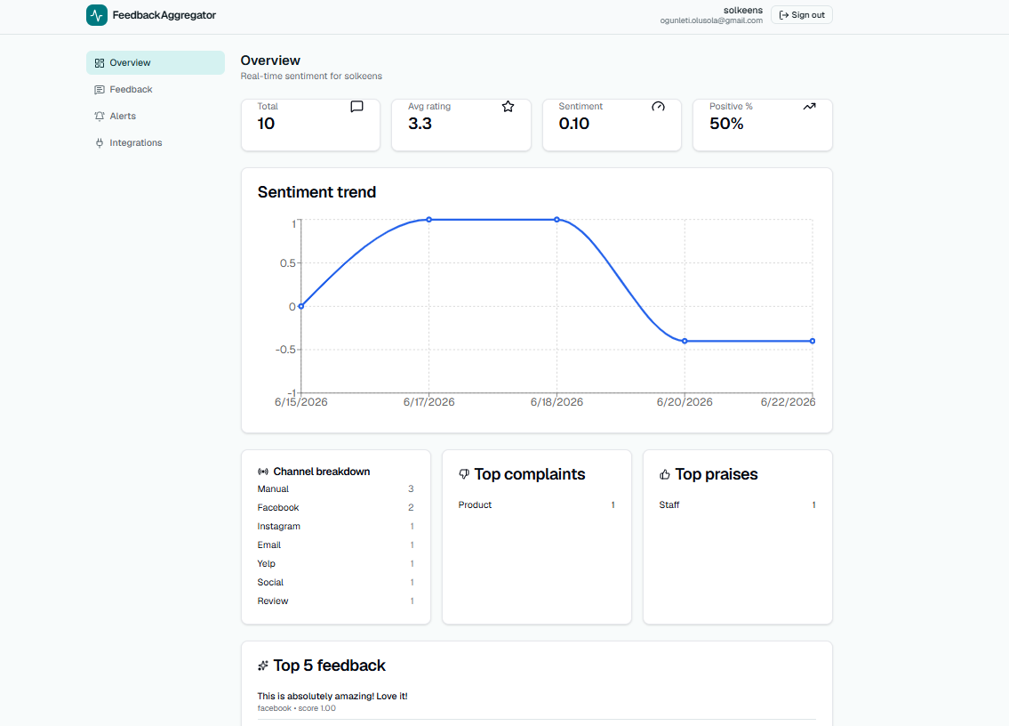Click the trending arrow icon in Positive % card

(x=809, y=106)
